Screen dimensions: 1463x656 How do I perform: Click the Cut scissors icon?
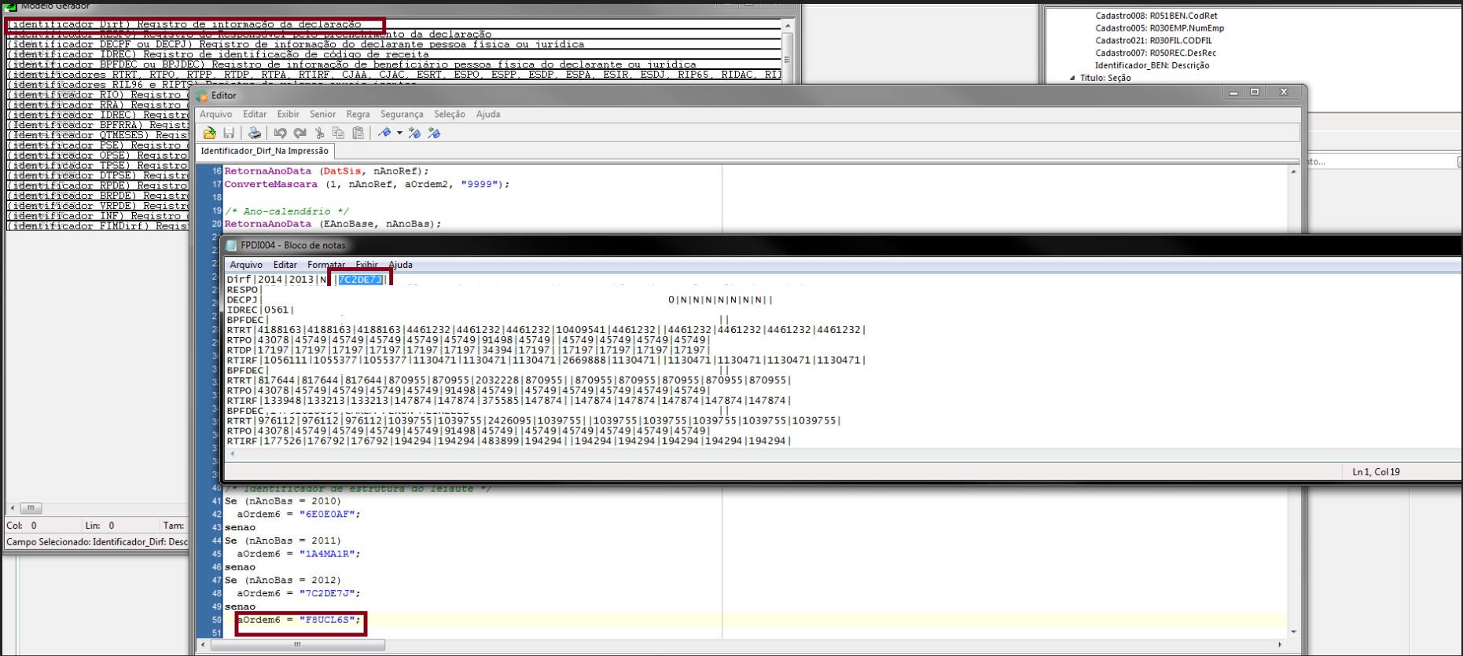(x=319, y=134)
